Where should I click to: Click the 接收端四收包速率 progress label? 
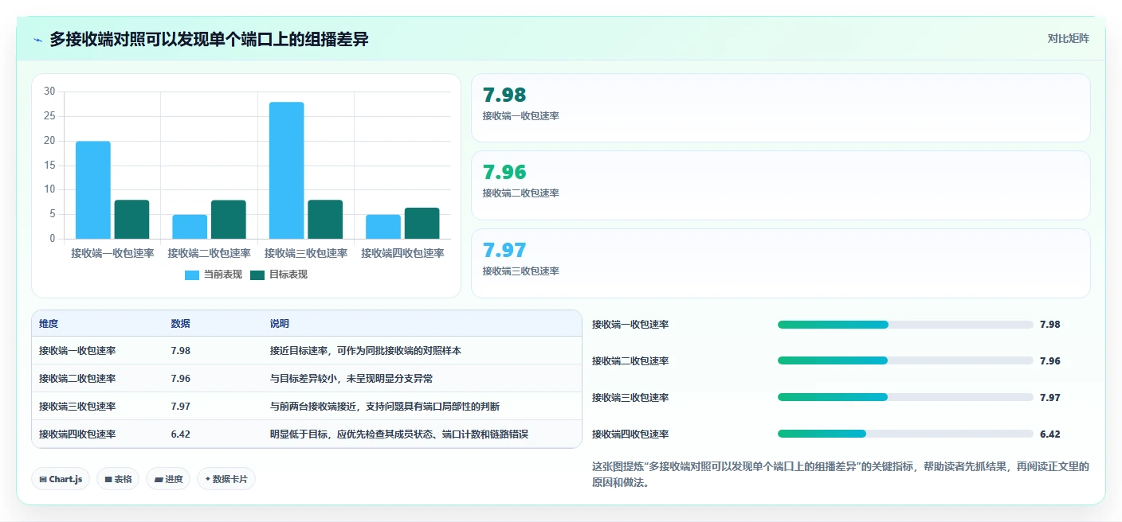coord(630,434)
